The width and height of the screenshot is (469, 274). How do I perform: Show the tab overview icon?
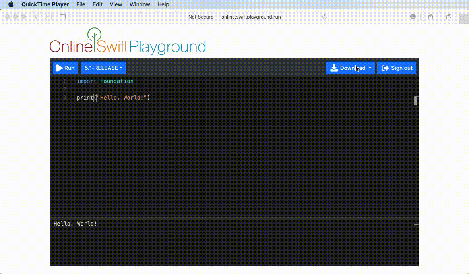pos(448,17)
